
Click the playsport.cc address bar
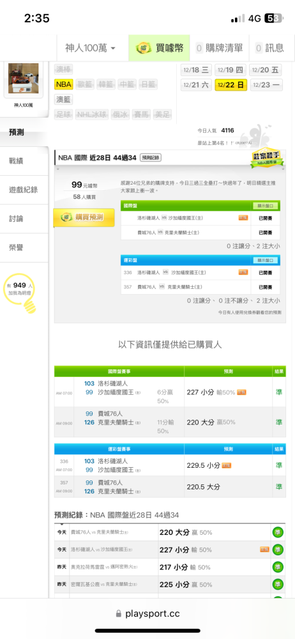(x=147, y=613)
